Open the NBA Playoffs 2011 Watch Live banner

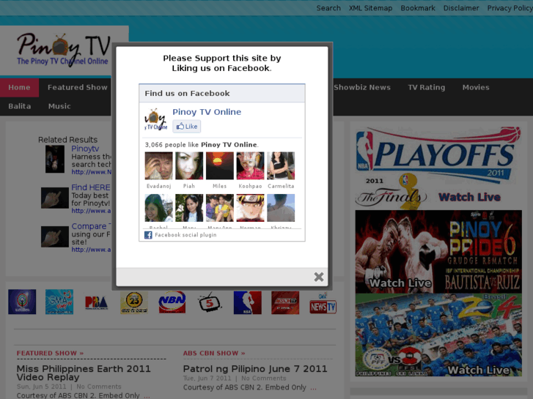tap(438, 168)
